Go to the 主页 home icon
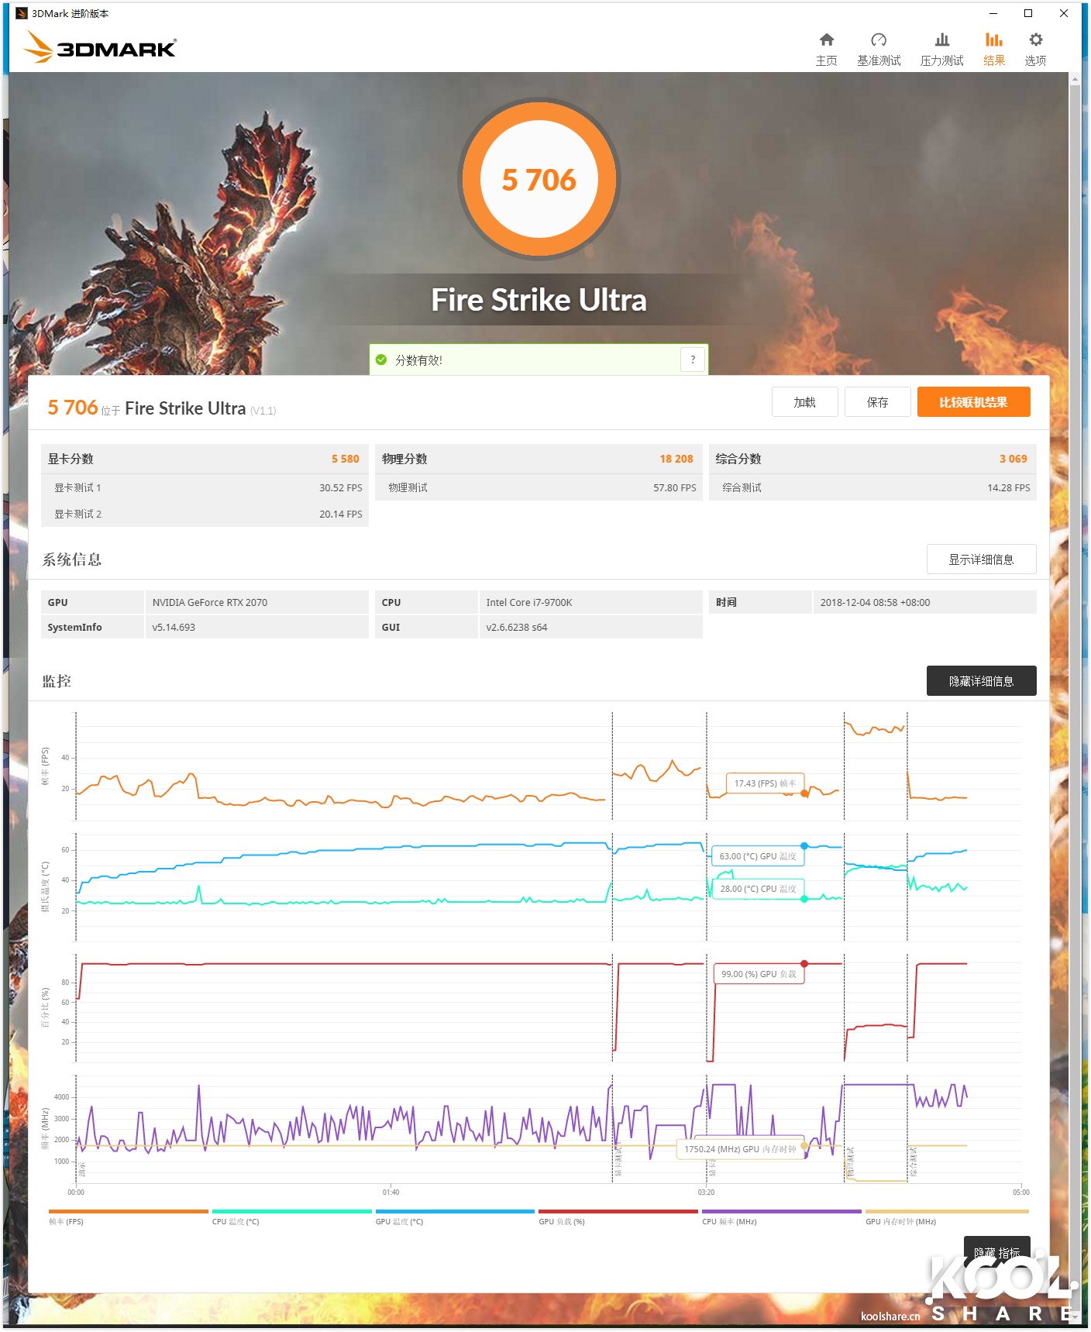 pos(826,40)
